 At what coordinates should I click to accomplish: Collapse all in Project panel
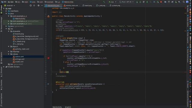[34, 5]
